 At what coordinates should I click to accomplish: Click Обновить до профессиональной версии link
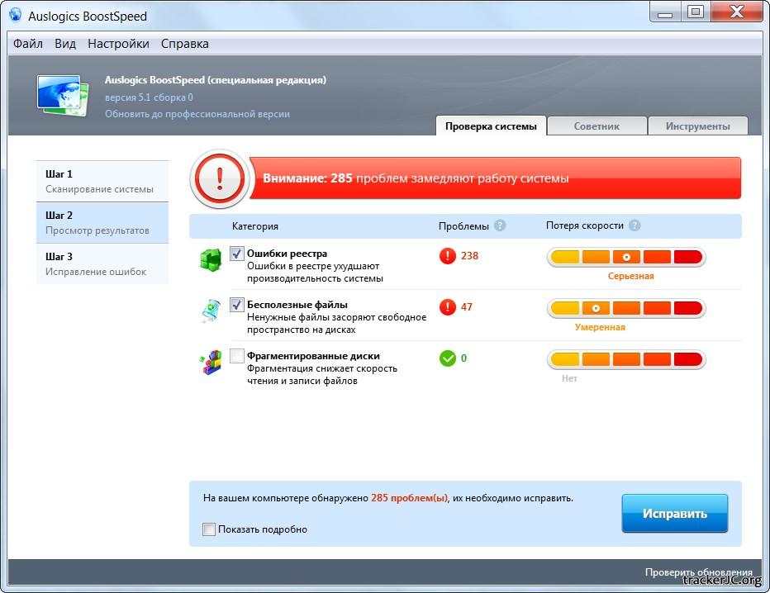point(197,114)
